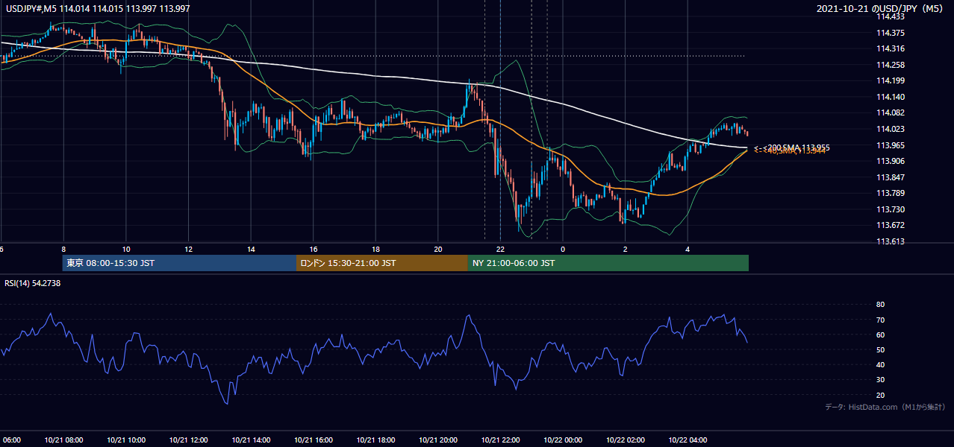Click price axis label 113.730

890,209
